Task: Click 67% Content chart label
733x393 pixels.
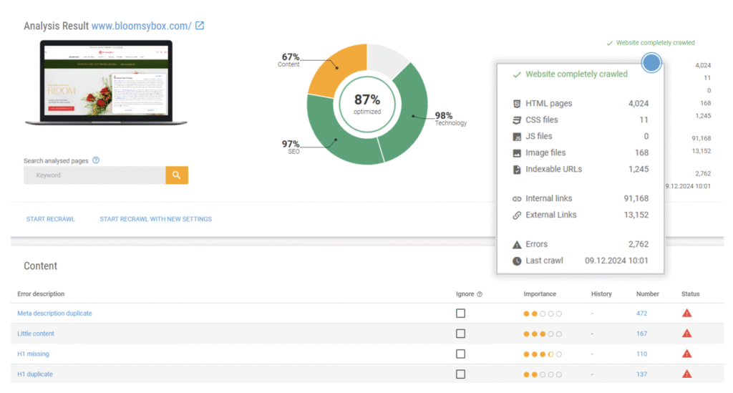Action: tap(289, 60)
